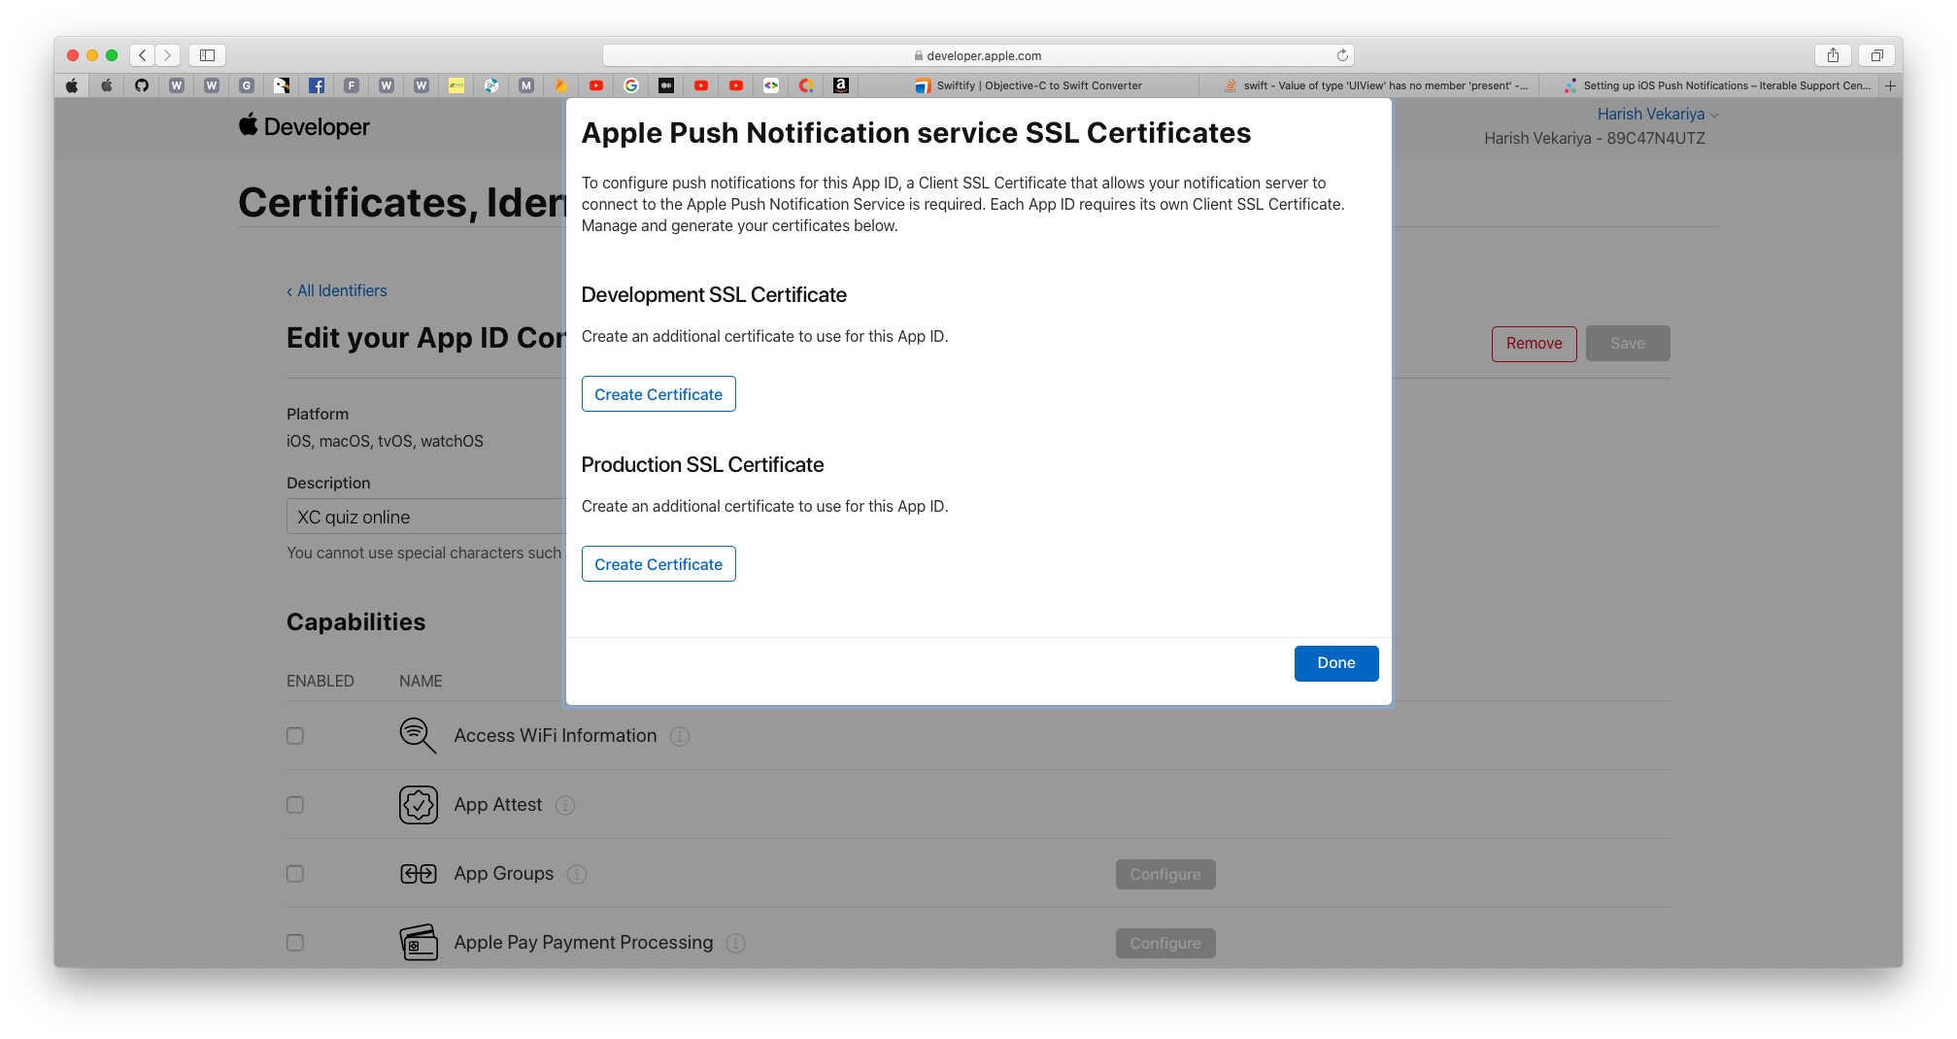Open the Facebook pinned tab

tap(317, 85)
